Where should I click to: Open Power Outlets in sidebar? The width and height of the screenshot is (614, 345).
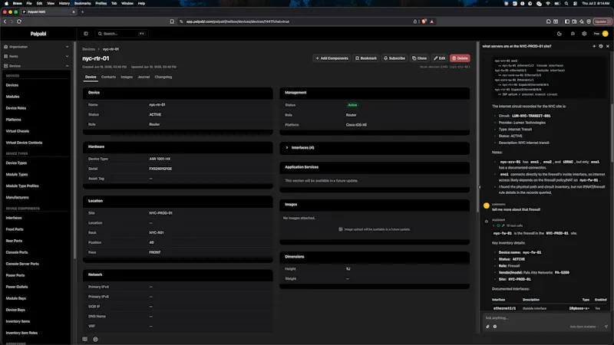tap(17, 287)
